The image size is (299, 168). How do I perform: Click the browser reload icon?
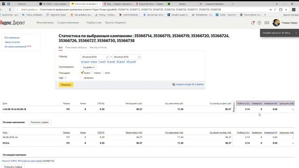18,9
